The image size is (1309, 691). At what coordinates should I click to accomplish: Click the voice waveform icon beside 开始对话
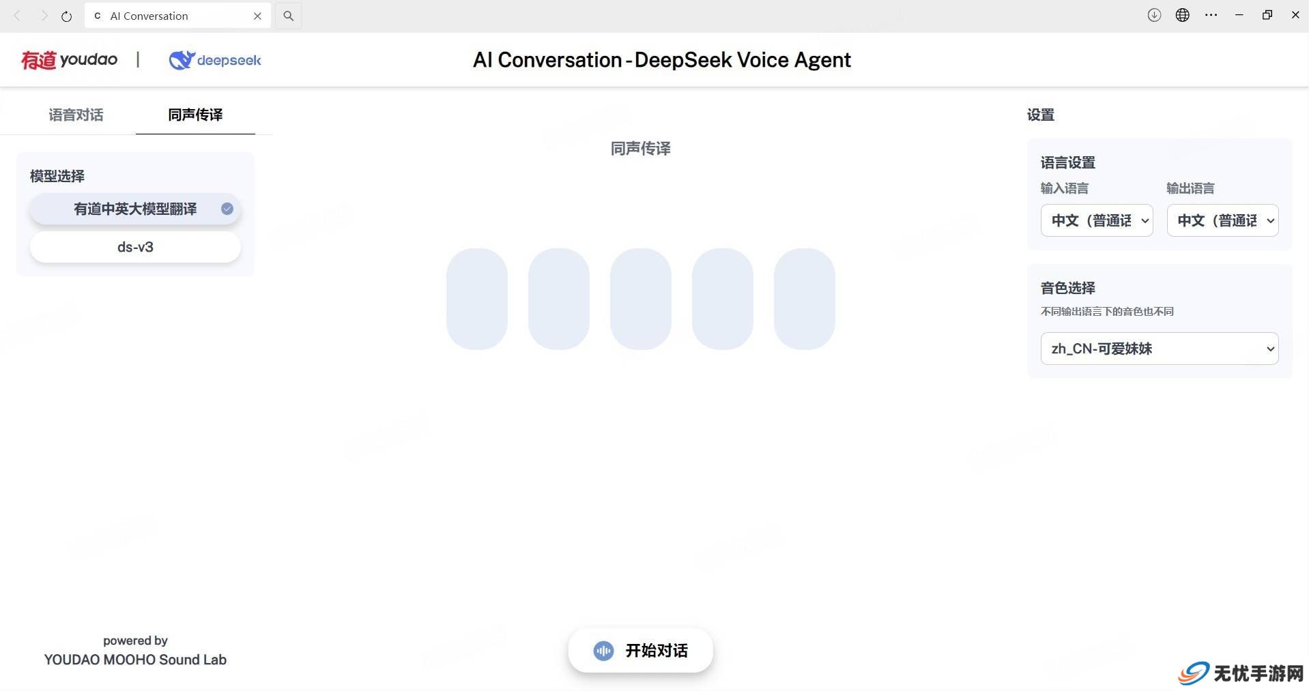tap(603, 651)
